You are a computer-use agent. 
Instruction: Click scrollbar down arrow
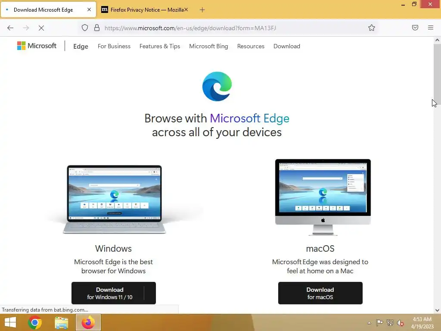tap(437, 310)
